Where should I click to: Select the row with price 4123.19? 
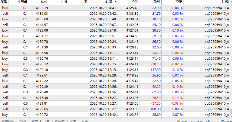coord(115,8)
